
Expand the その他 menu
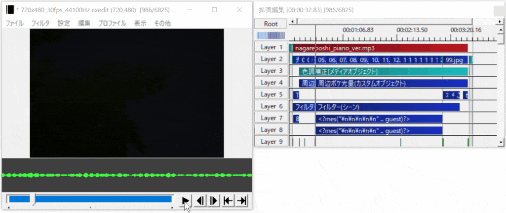pyautogui.click(x=162, y=23)
